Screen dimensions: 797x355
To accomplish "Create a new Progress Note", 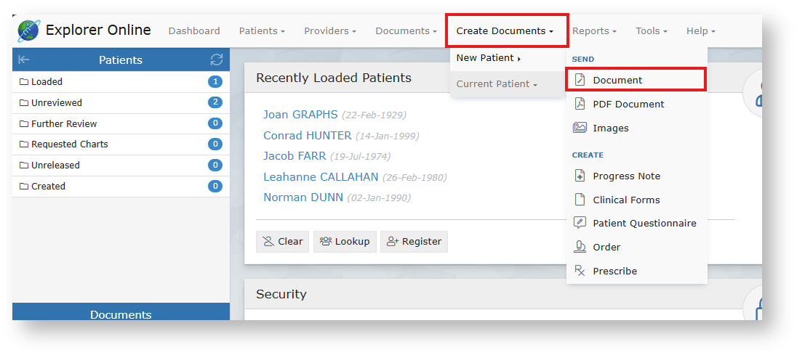I will [x=626, y=176].
